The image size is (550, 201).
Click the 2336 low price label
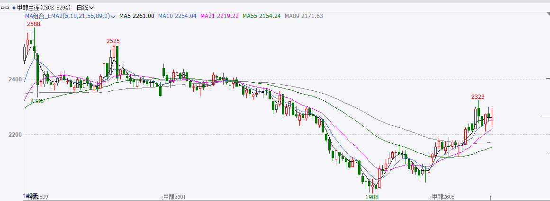(x=37, y=101)
